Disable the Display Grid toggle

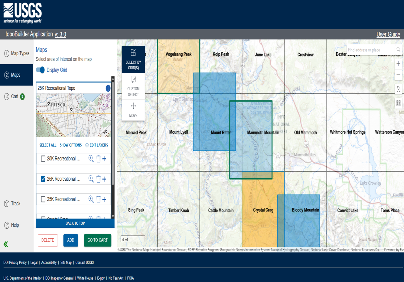[x=40, y=70]
